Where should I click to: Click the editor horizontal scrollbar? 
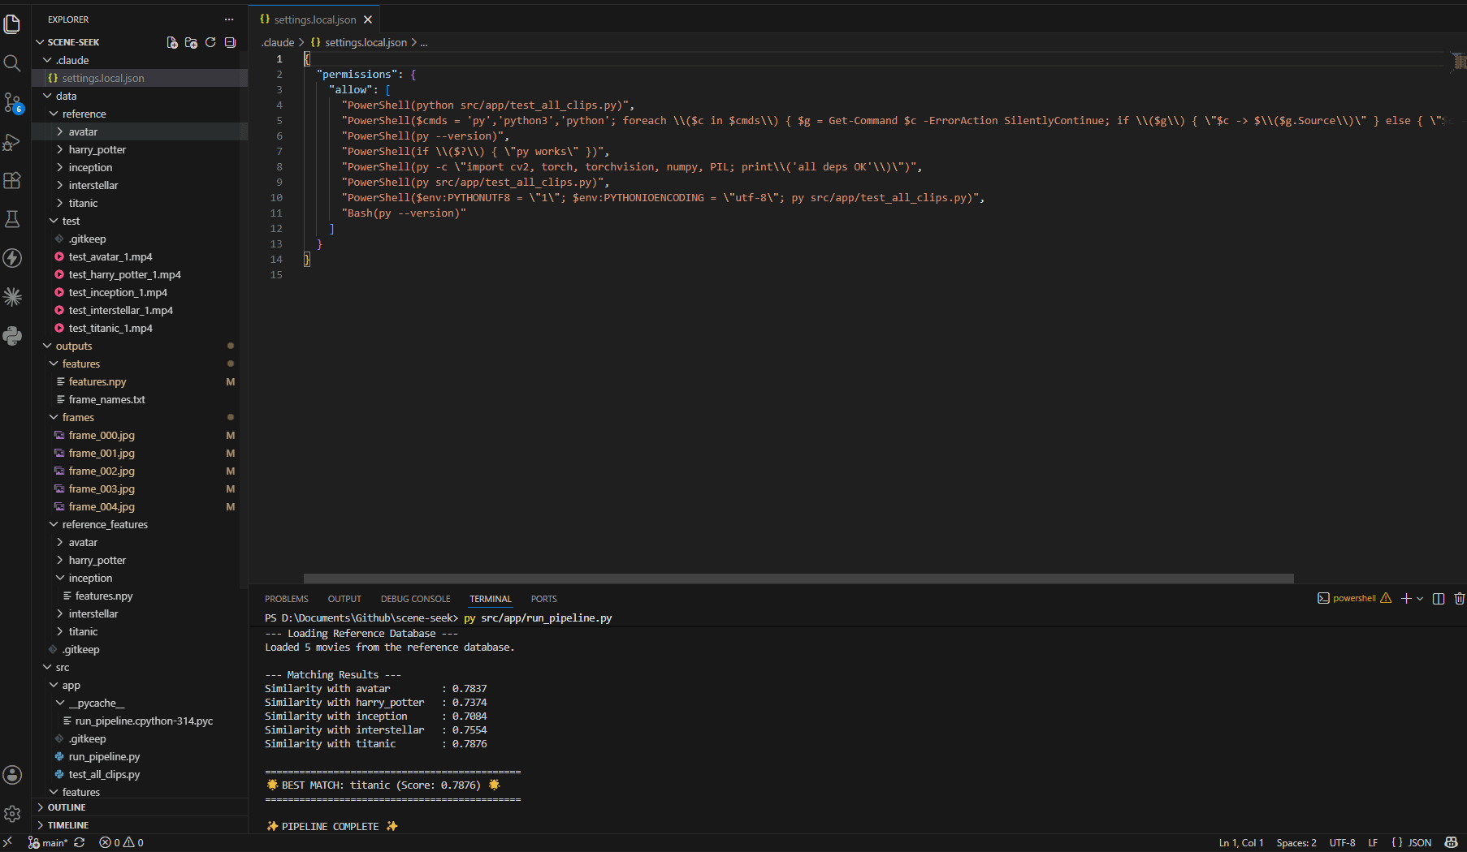798,579
